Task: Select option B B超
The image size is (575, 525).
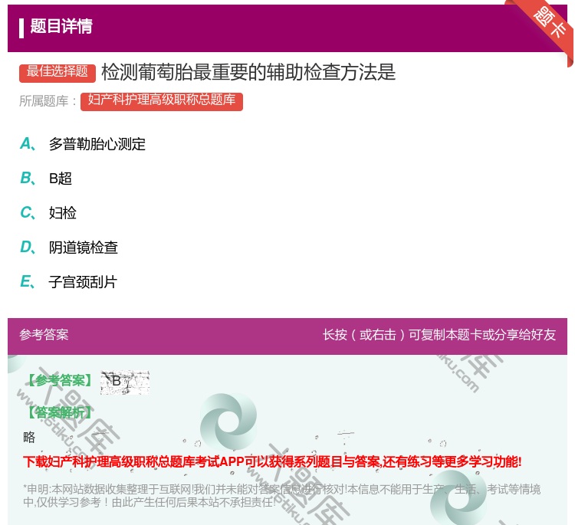Action: coord(46,179)
